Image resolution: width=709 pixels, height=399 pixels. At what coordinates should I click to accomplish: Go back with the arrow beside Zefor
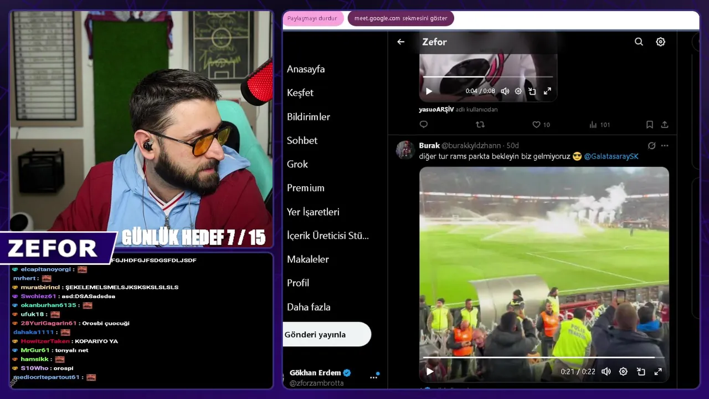tap(400, 42)
